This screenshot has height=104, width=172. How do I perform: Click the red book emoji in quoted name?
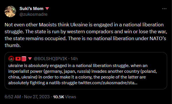pyautogui.click(x=24, y=59)
